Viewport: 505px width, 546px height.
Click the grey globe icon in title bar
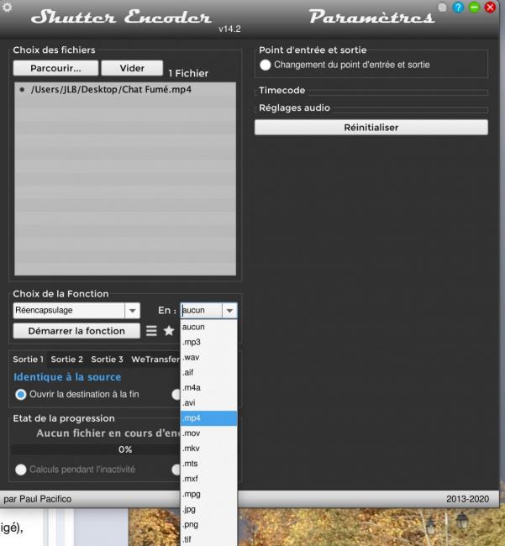(444, 7)
